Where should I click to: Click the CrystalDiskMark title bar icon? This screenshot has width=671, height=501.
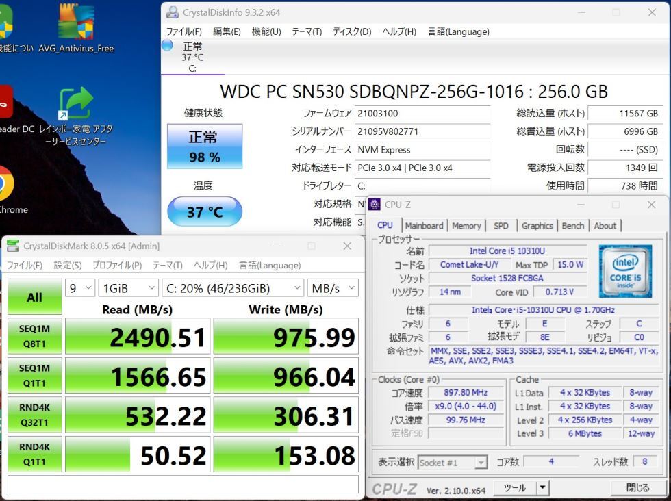point(13,246)
